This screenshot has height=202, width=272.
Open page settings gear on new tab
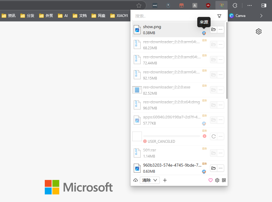coord(259,31)
